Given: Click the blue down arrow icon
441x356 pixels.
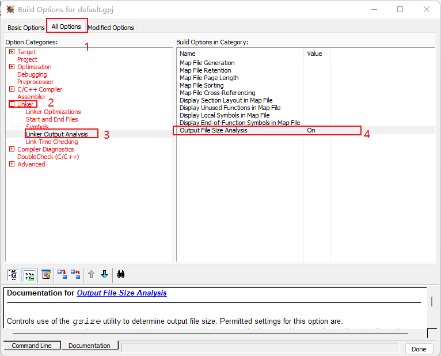Looking at the screenshot, I should (x=104, y=275).
